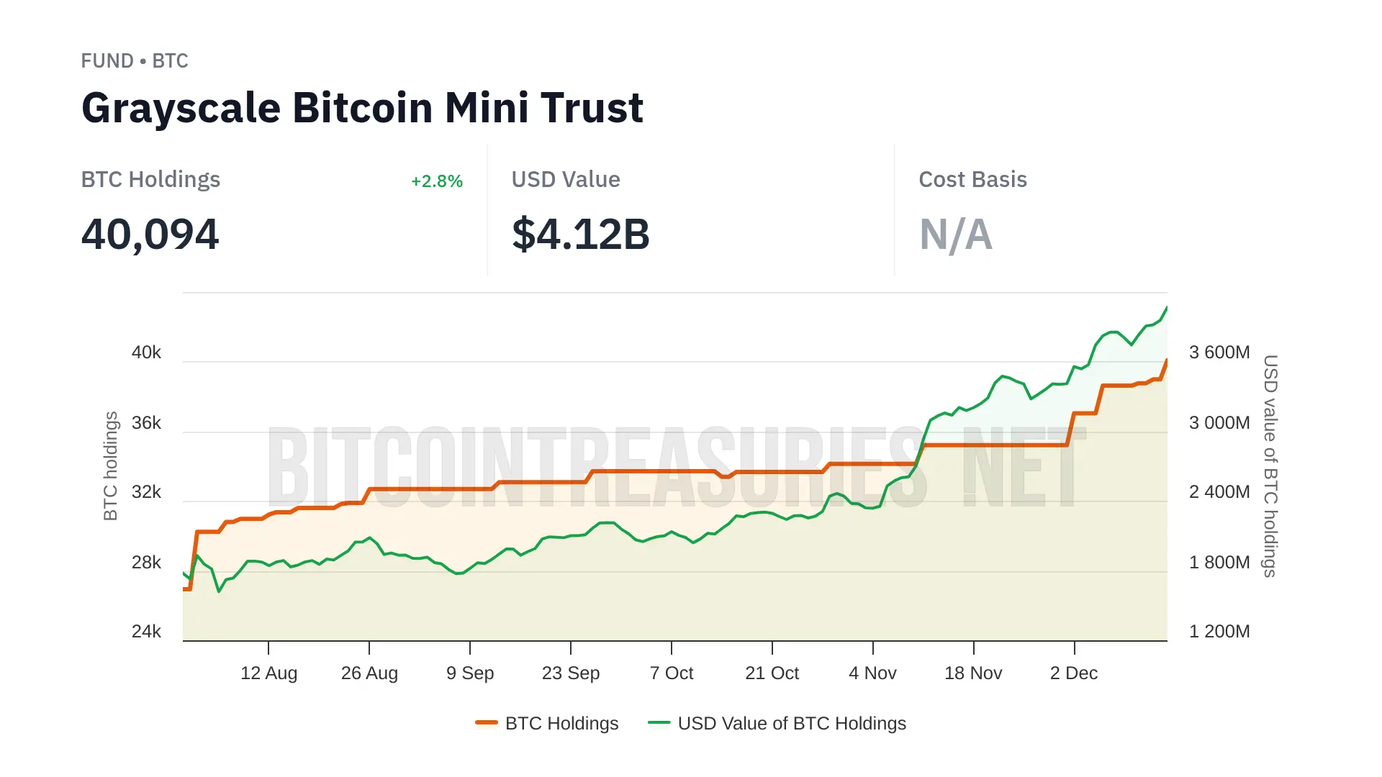The width and height of the screenshot is (1382, 777).
Task: Click the 23 Sep axis label
Action: (571, 673)
